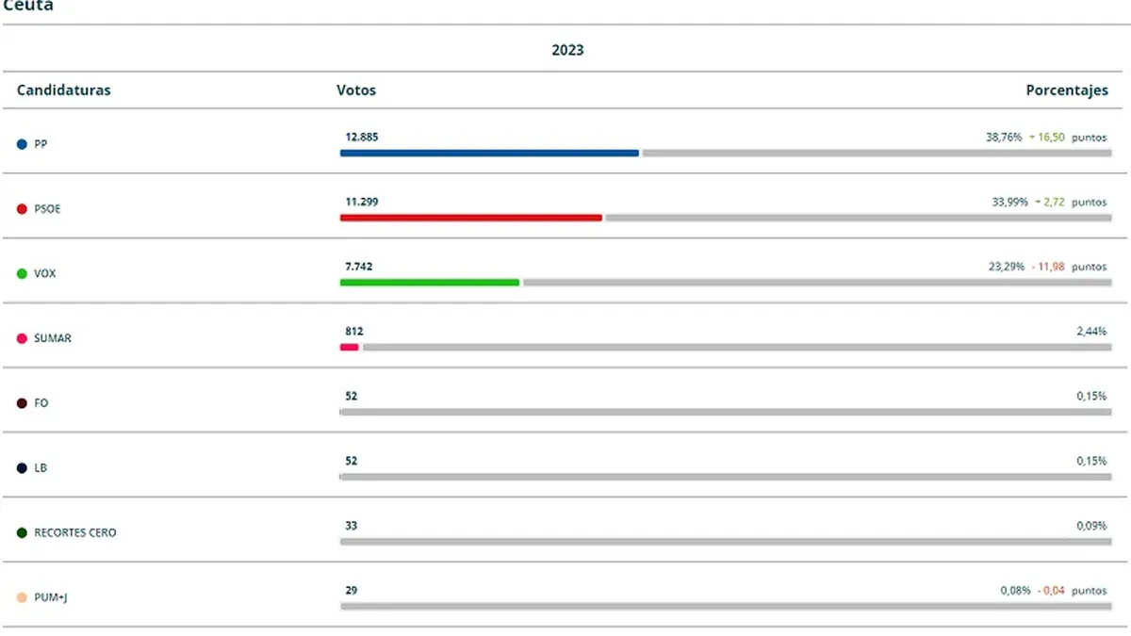Click the Candidaturas column header

[63, 90]
